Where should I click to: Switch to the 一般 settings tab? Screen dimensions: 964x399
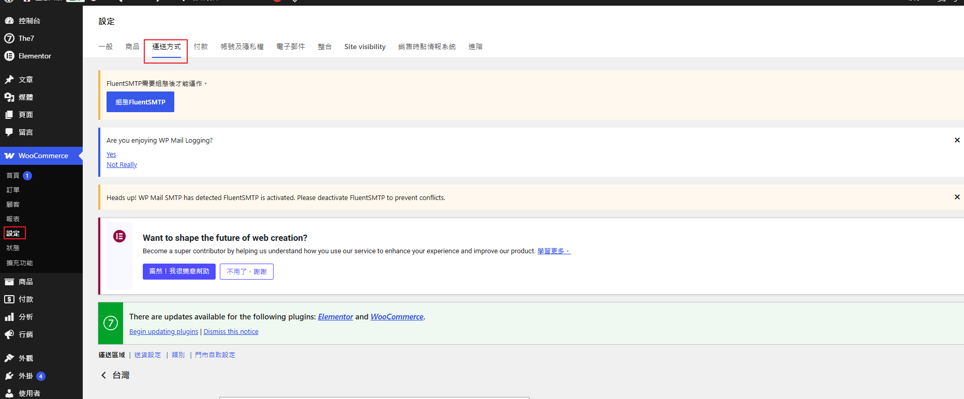[106, 47]
